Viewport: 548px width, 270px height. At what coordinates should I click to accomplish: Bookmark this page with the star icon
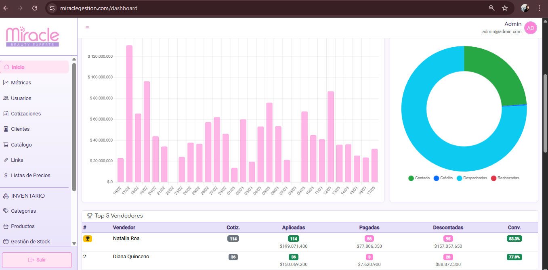(x=504, y=8)
